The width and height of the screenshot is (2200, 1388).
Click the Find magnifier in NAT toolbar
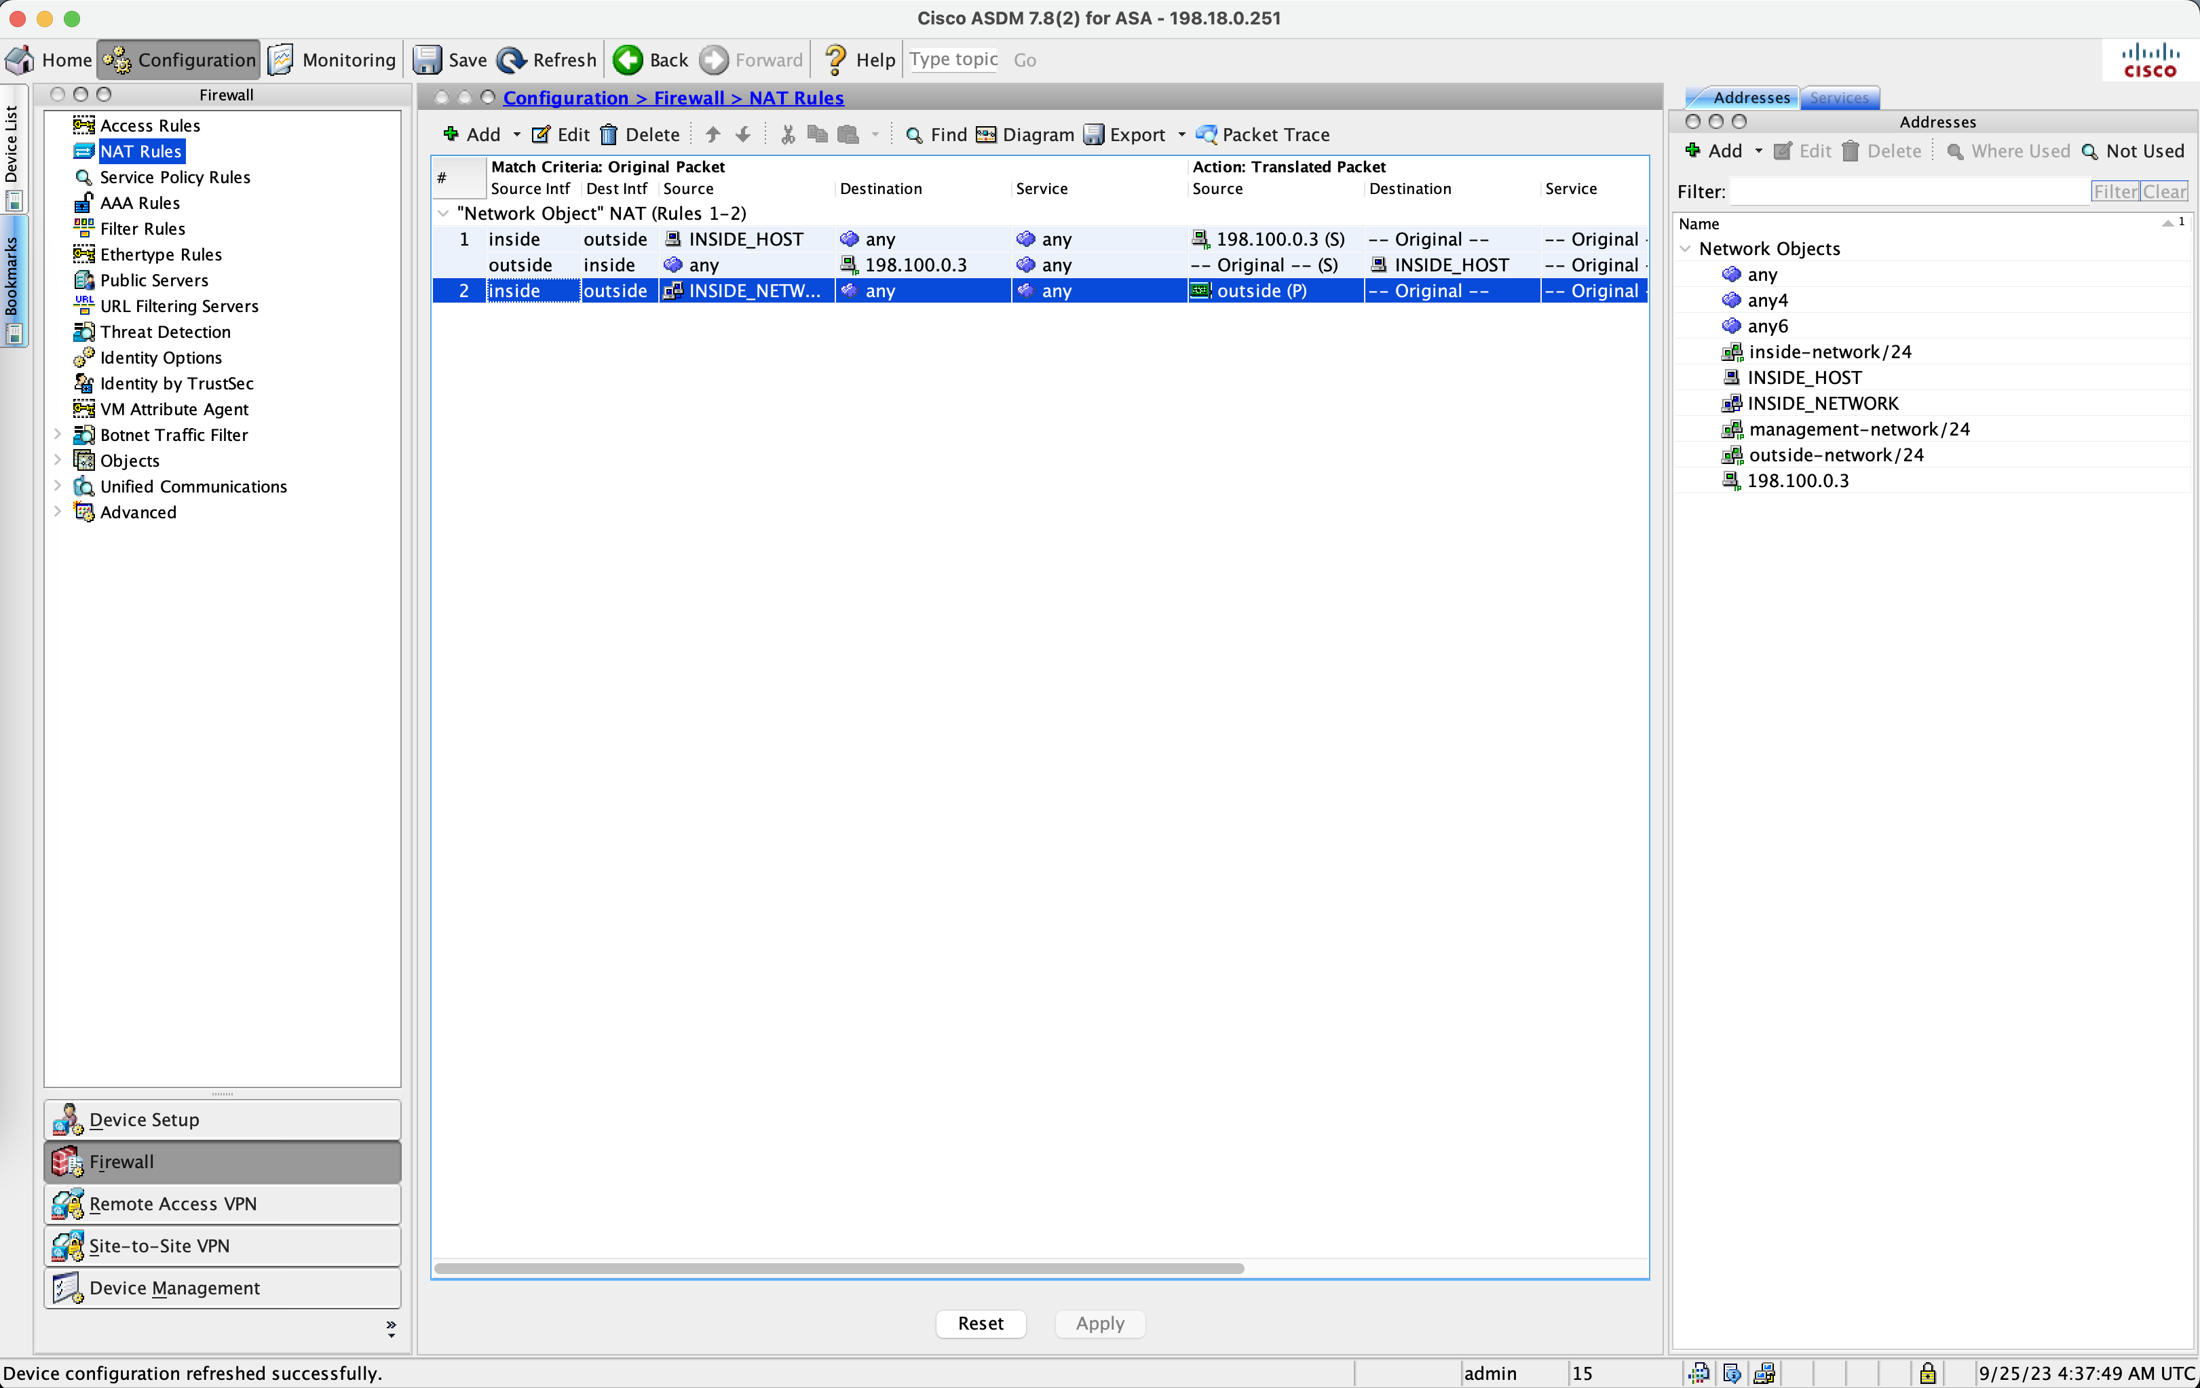[913, 135]
